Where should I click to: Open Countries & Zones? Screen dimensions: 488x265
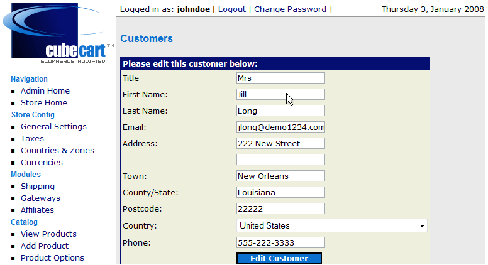[x=57, y=151]
